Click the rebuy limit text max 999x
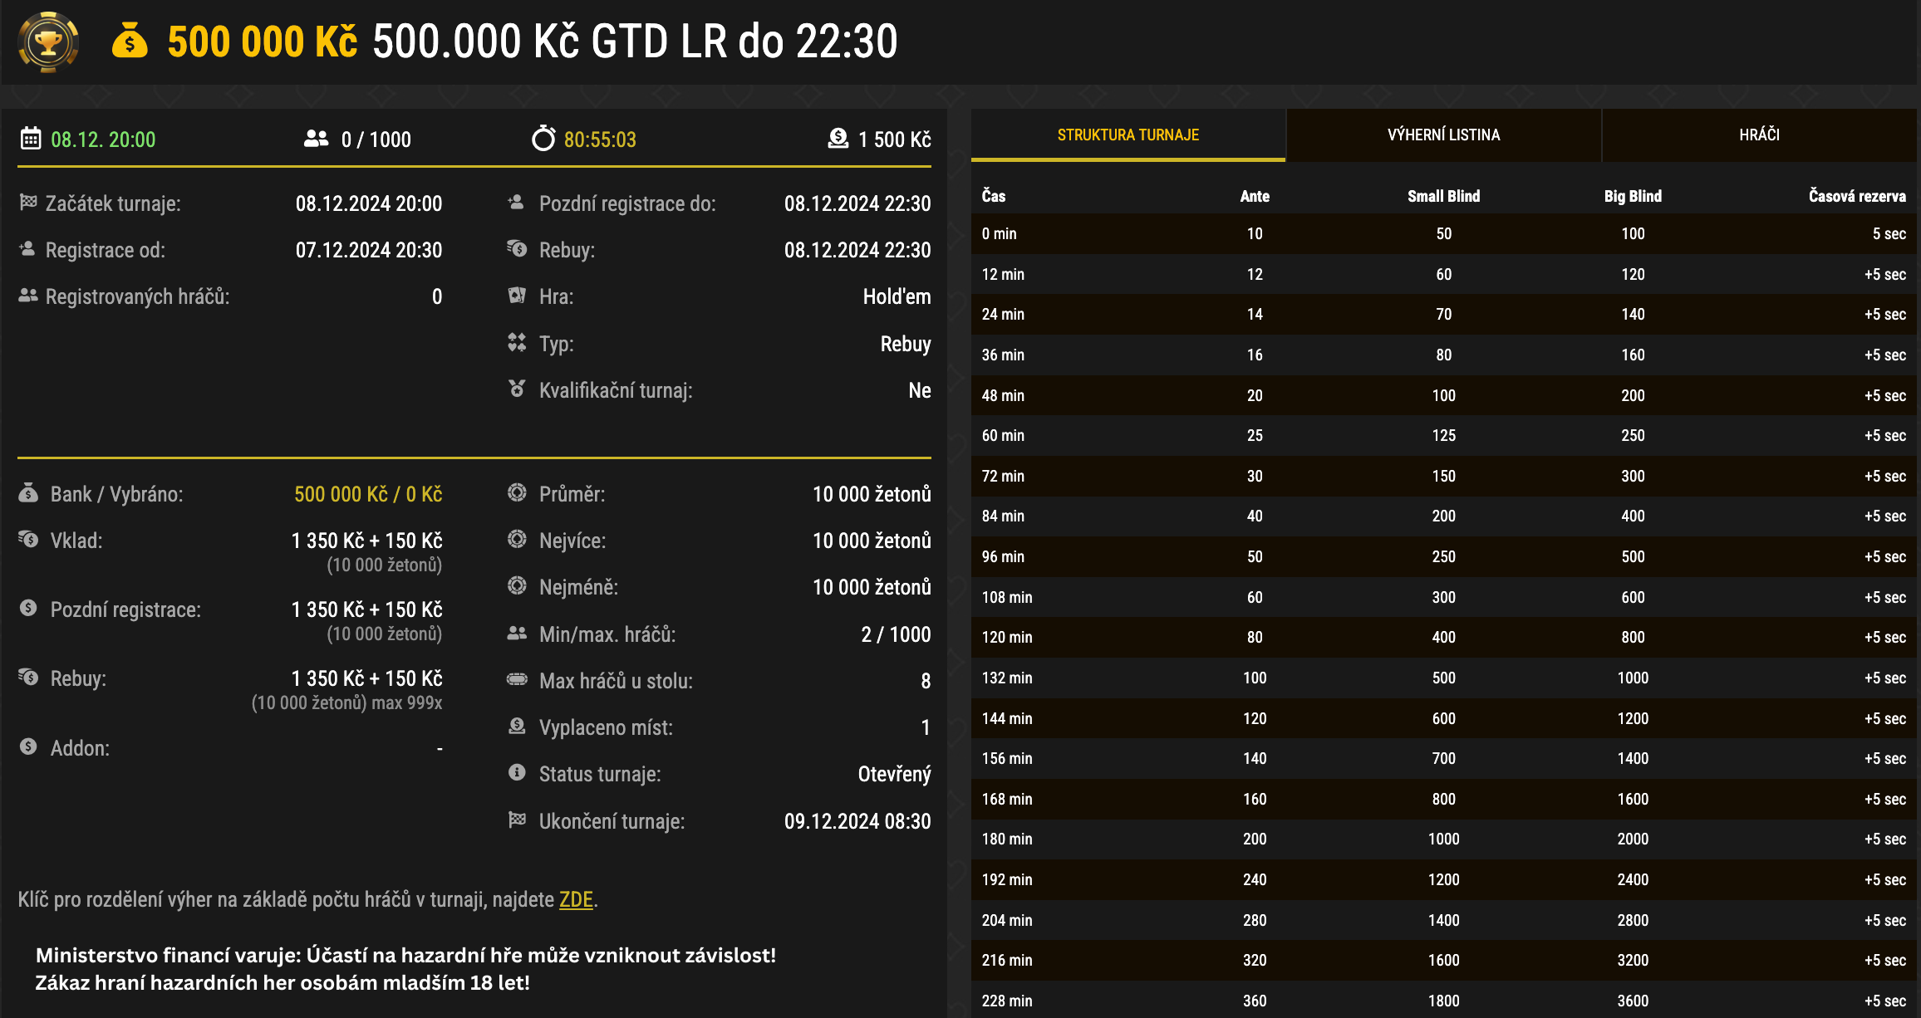Image resolution: width=1921 pixels, height=1018 pixels. (x=406, y=702)
